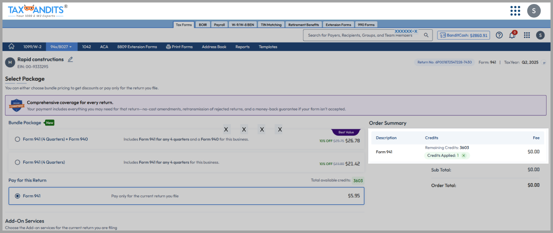Open the filter icon next to TaxYear
The height and width of the screenshot is (233, 553).
(x=544, y=62)
